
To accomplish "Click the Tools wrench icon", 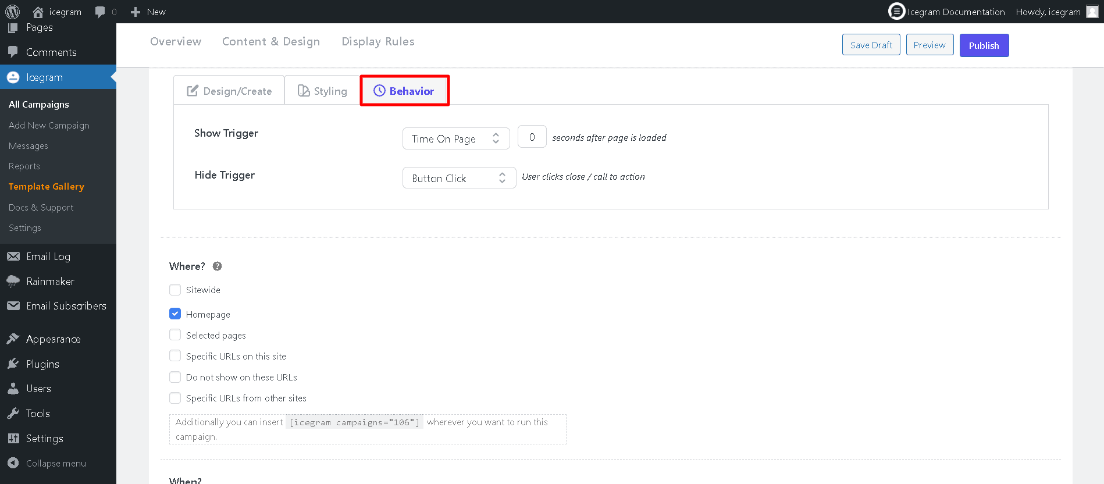I will [13, 414].
